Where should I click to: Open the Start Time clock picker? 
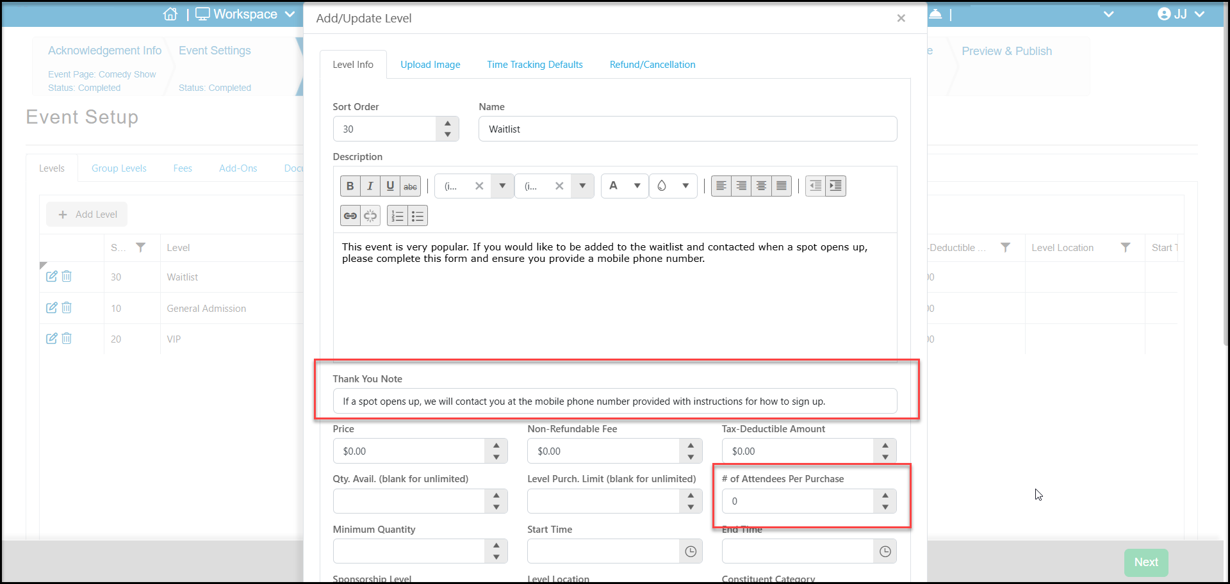coord(691,551)
